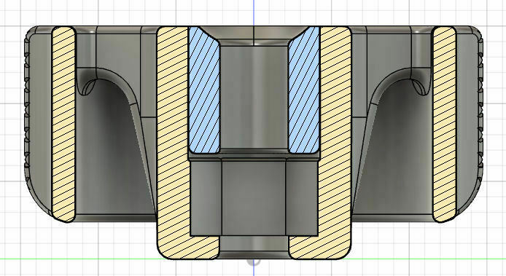The image size is (506, 276).
Task: Click the blue vertical axis line
Action: (x=254, y=13)
